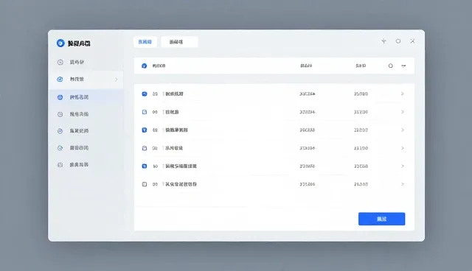Expand the third row using its right chevron
The image size is (472, 271).
(403, 130)
